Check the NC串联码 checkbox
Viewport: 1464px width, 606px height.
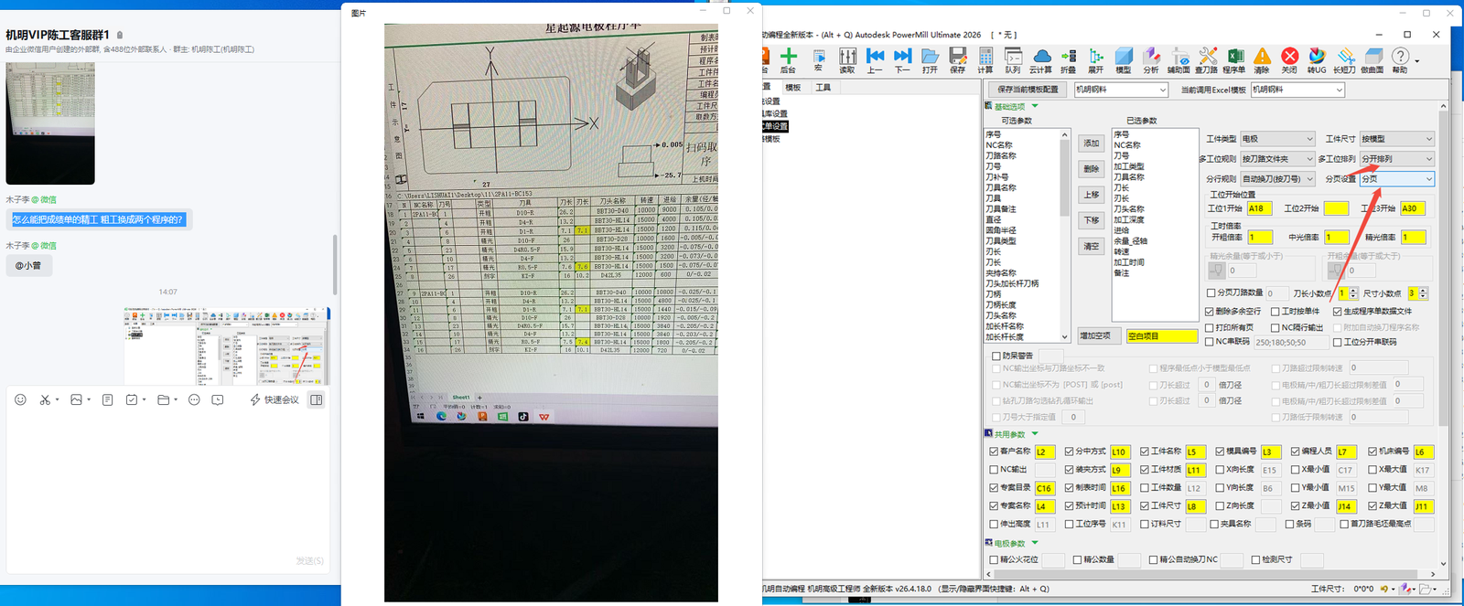(x=1210, y=342)
